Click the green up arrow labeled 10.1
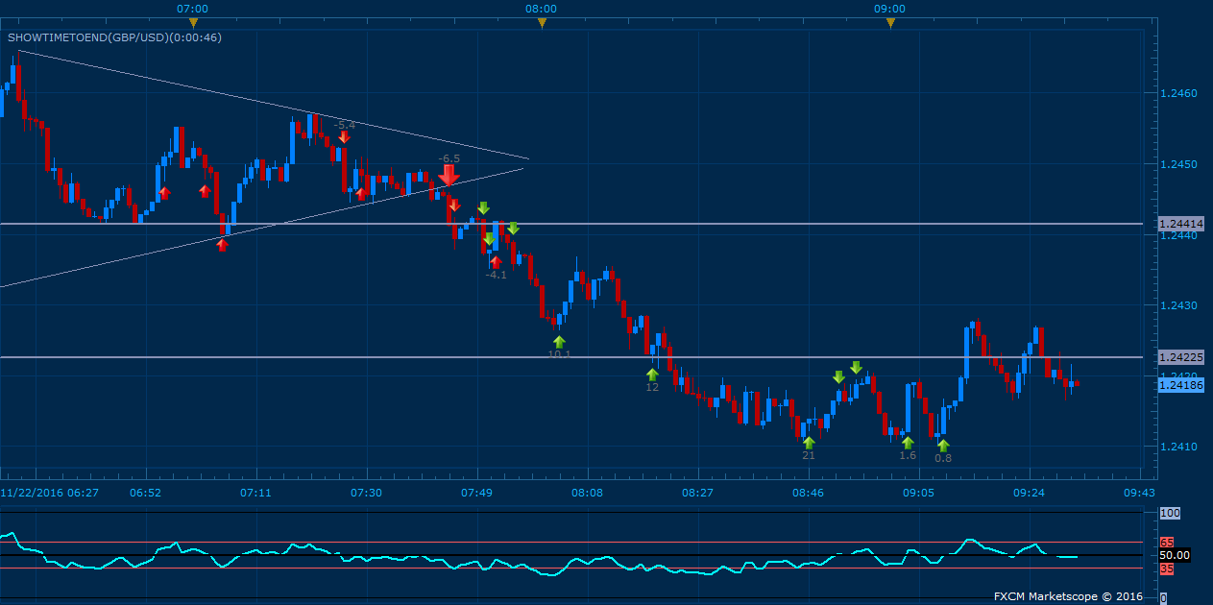Image resolution: width=1213 pixels, height=605 pixels. (x=559, y=341)
